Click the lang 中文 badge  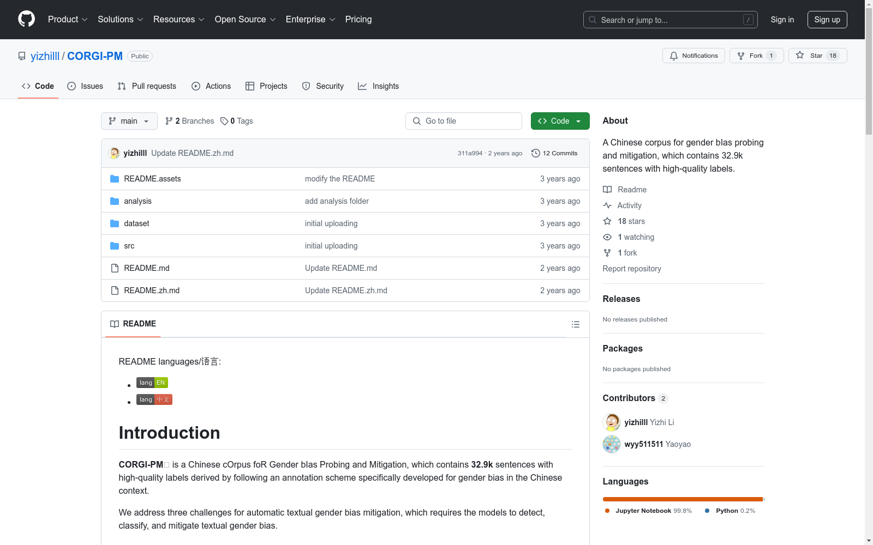pyautogui.click(x=154, y=399)
